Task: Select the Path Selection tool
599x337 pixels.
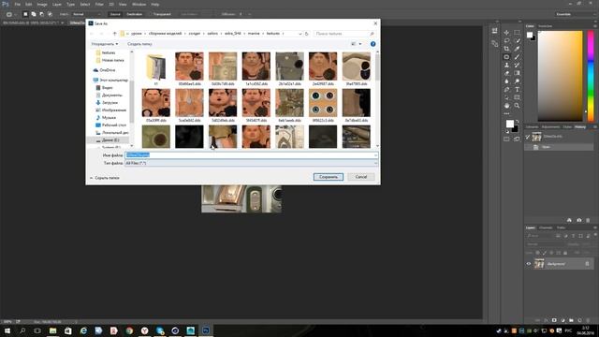Action: [506, 97]
